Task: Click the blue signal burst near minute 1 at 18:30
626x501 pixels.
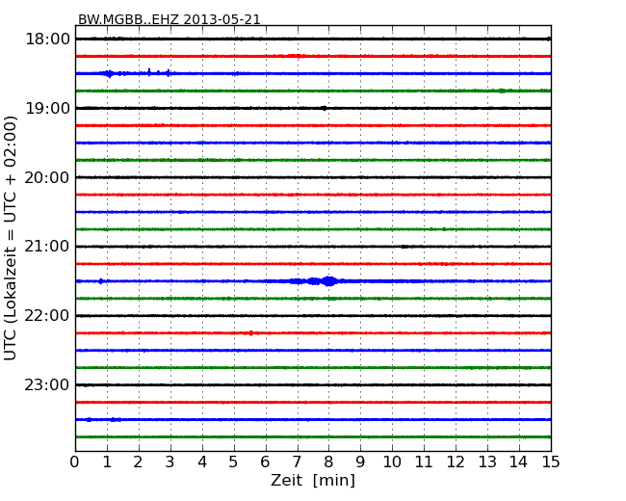Action: point(109,73)
